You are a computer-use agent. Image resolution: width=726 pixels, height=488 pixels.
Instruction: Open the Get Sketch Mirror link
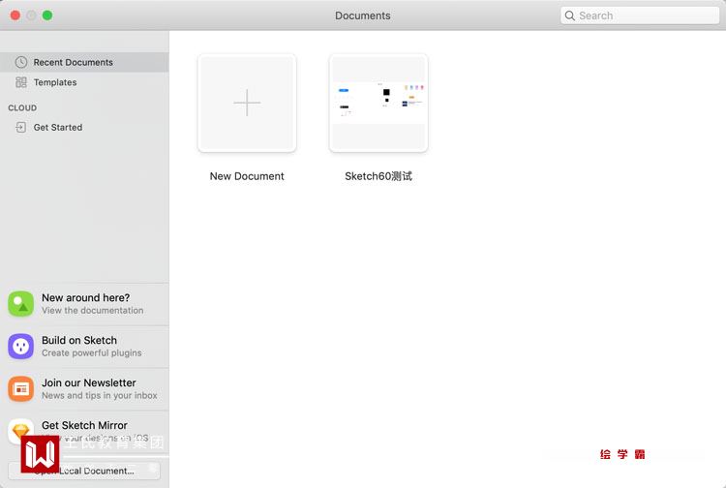point(84,425)
